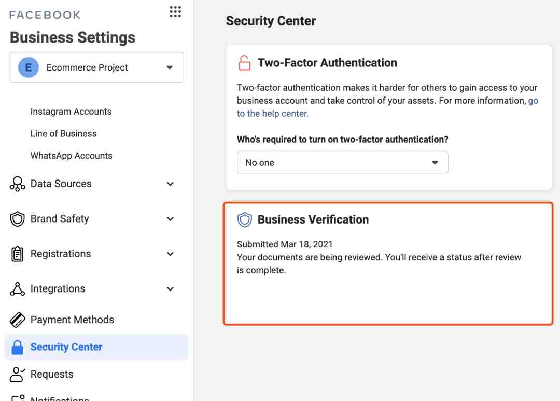Screen dimensions: 560x401
Task: Follow the 'go to the help center' link
Action: 273,114
